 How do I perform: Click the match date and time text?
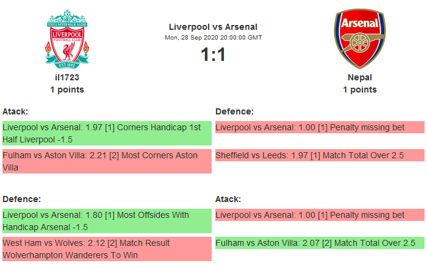(213, 38)
